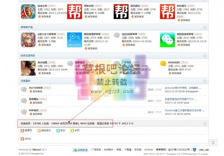Click the red 帮 icon for BUG提交
The height and width of the screenshot is (156, 224).
click(168, 12)
